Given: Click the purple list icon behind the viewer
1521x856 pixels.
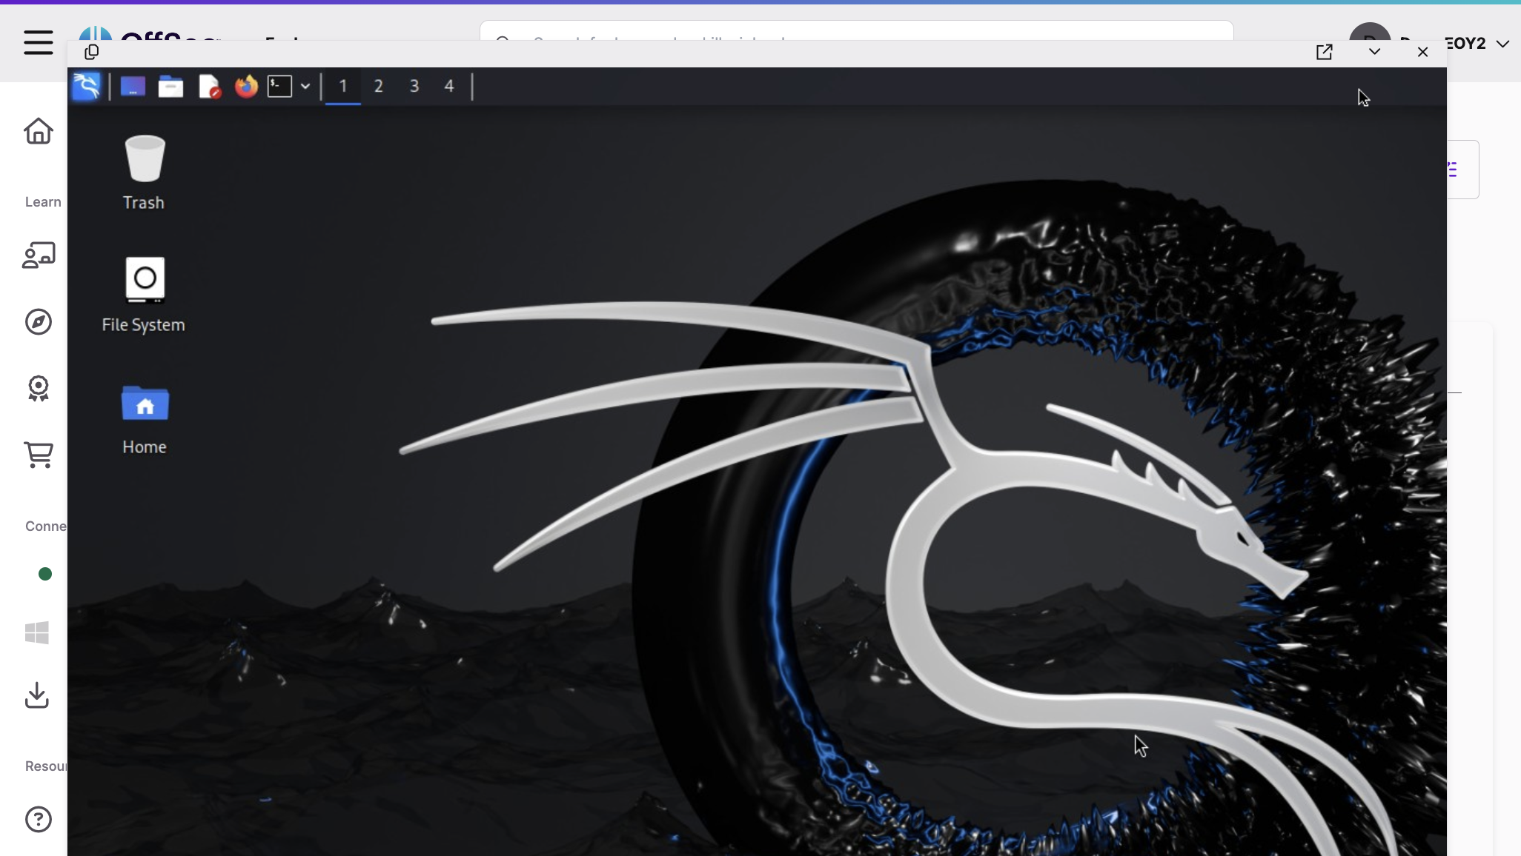Looking at the screenshot, I should [1452, 170].
